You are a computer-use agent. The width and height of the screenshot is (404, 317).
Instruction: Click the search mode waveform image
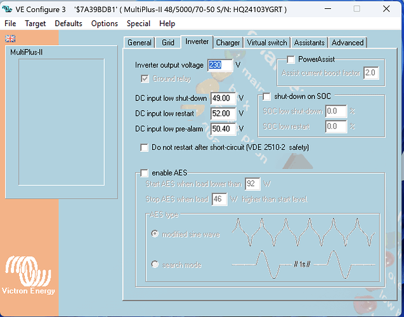coord(303,265)
